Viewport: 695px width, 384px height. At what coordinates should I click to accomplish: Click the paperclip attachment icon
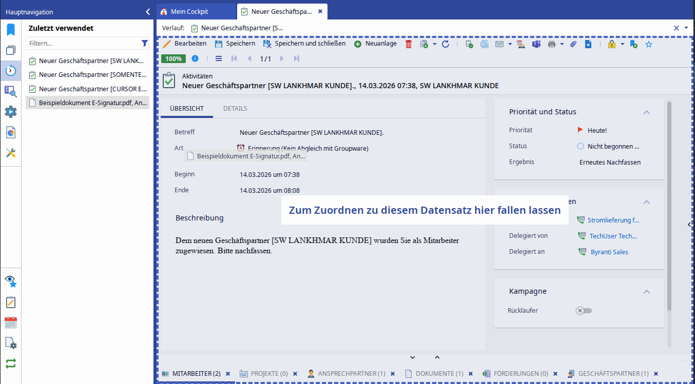point(573,44)
